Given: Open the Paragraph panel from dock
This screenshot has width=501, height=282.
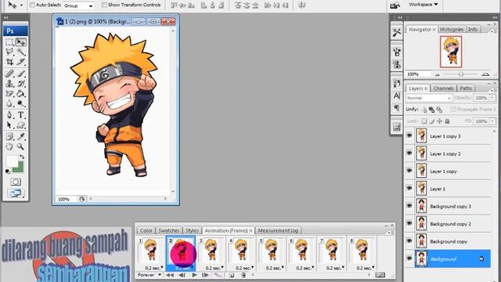Looking at the screenshot, I should click(x=397, y=108).
